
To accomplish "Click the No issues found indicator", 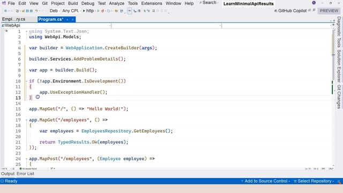I will 28,169.
